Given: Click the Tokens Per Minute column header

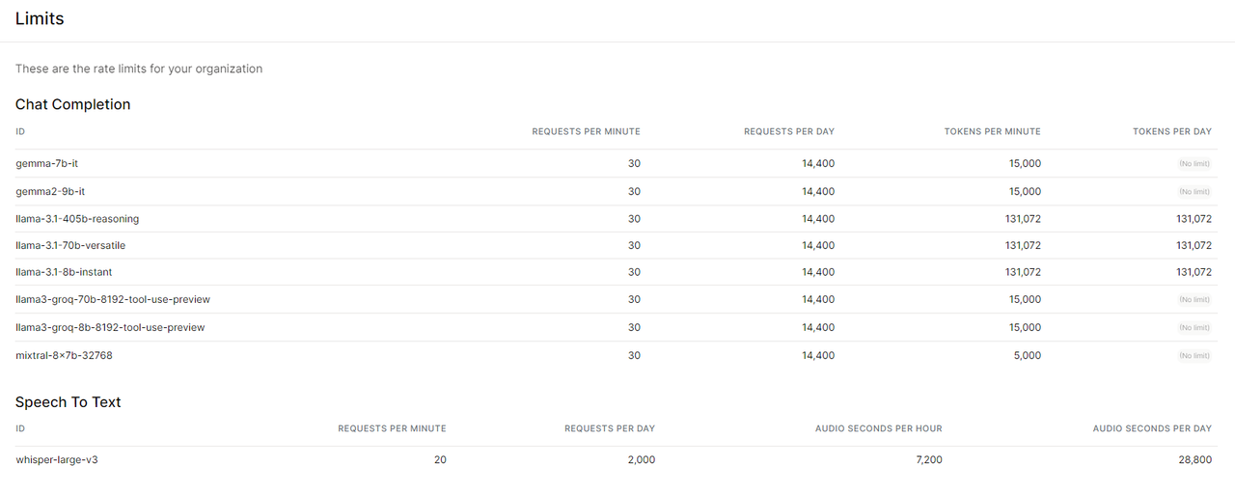Looking at the screenshot, I should click(x=992, y=131).
